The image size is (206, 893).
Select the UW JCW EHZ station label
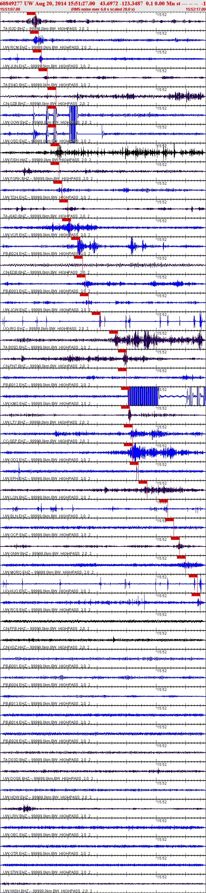click(x=47, y=310)
